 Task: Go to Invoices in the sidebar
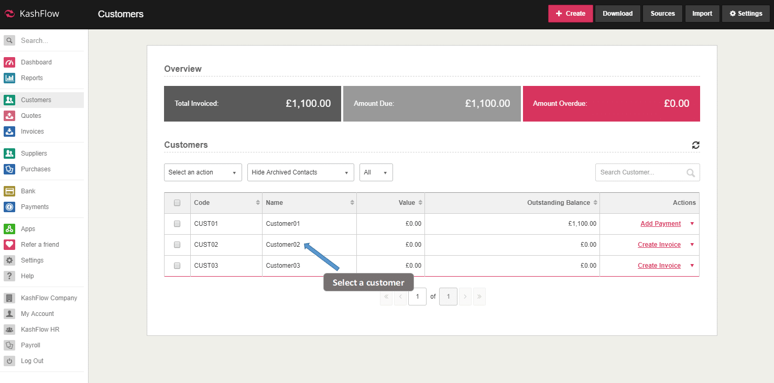(x=32, y=132)
